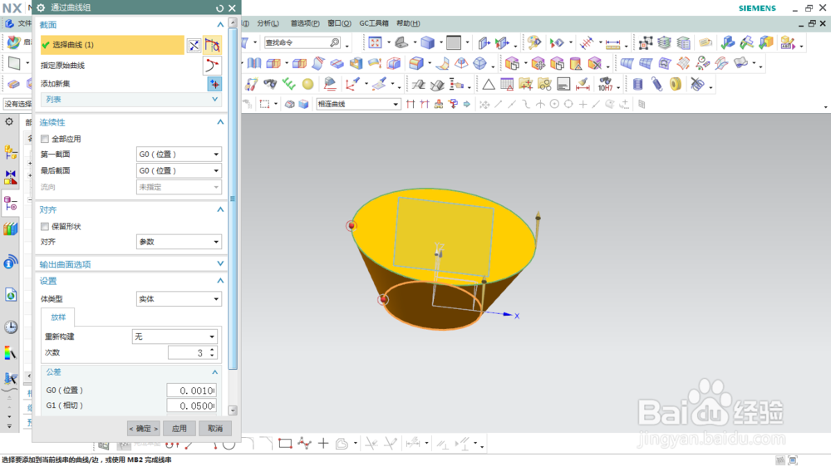This screenshot has width=831, height=467.
Task: Open the 体类型 实体 dropdown
Action: tap(179, 299)
